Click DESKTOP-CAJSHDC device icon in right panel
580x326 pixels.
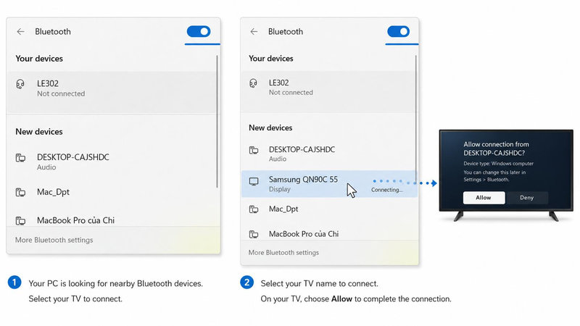pos(254,150)
